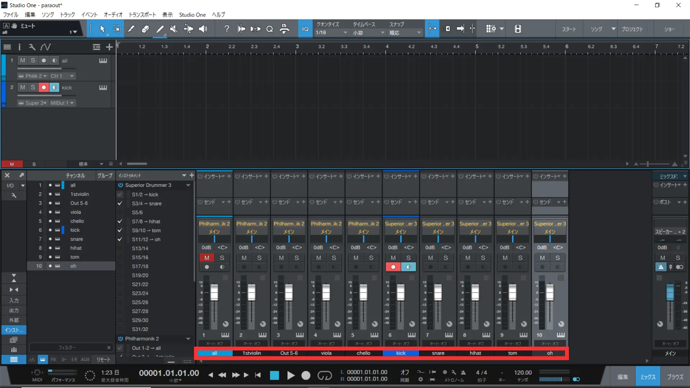Click the Play transport button
This screenshot has width=690, height=388.
pyautogui.click(x=291, y=375)
